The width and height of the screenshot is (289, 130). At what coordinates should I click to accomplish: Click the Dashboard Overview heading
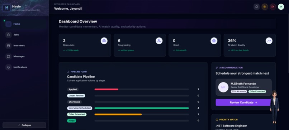tap(78, 21)
